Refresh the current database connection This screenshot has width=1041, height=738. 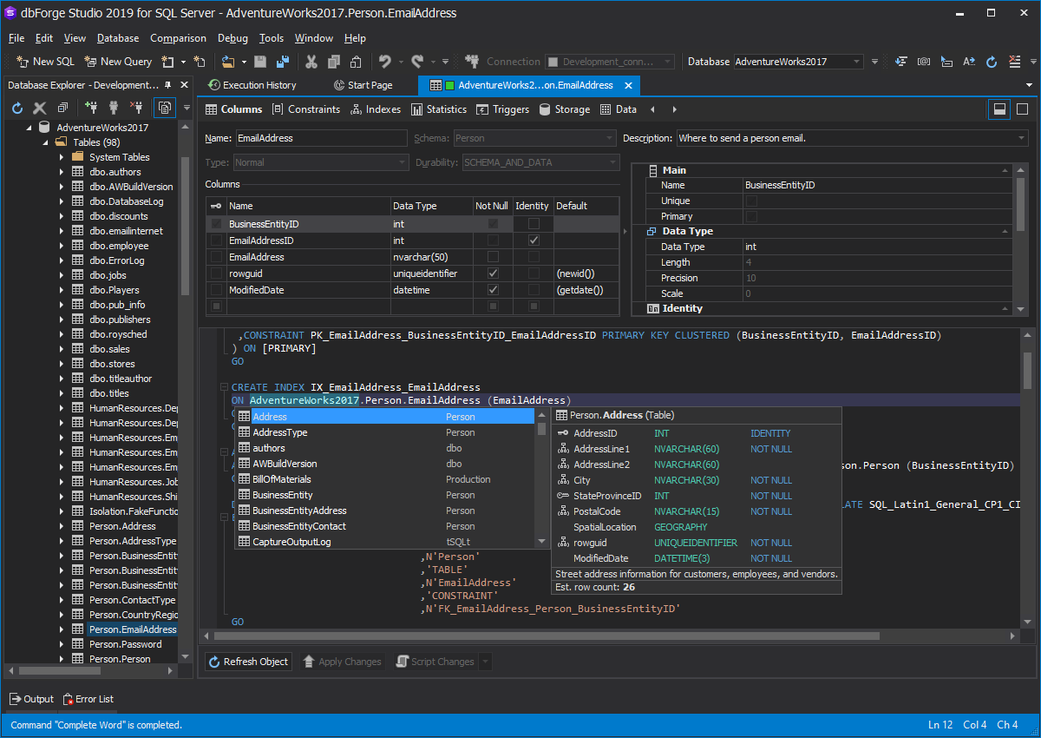(992, 62)
